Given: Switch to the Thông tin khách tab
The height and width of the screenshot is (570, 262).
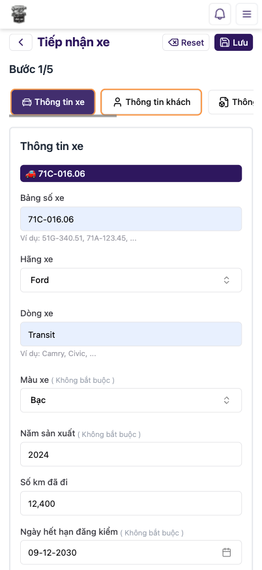Looking at the screenshot, I should pyautogui.click(x=151, y=102).
